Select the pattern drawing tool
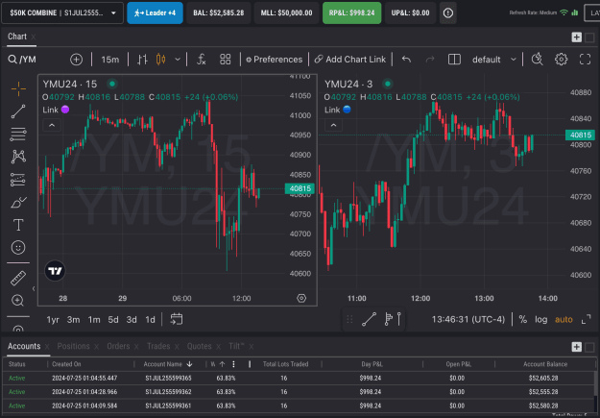600x418 pixels. [x=18, y=157]
